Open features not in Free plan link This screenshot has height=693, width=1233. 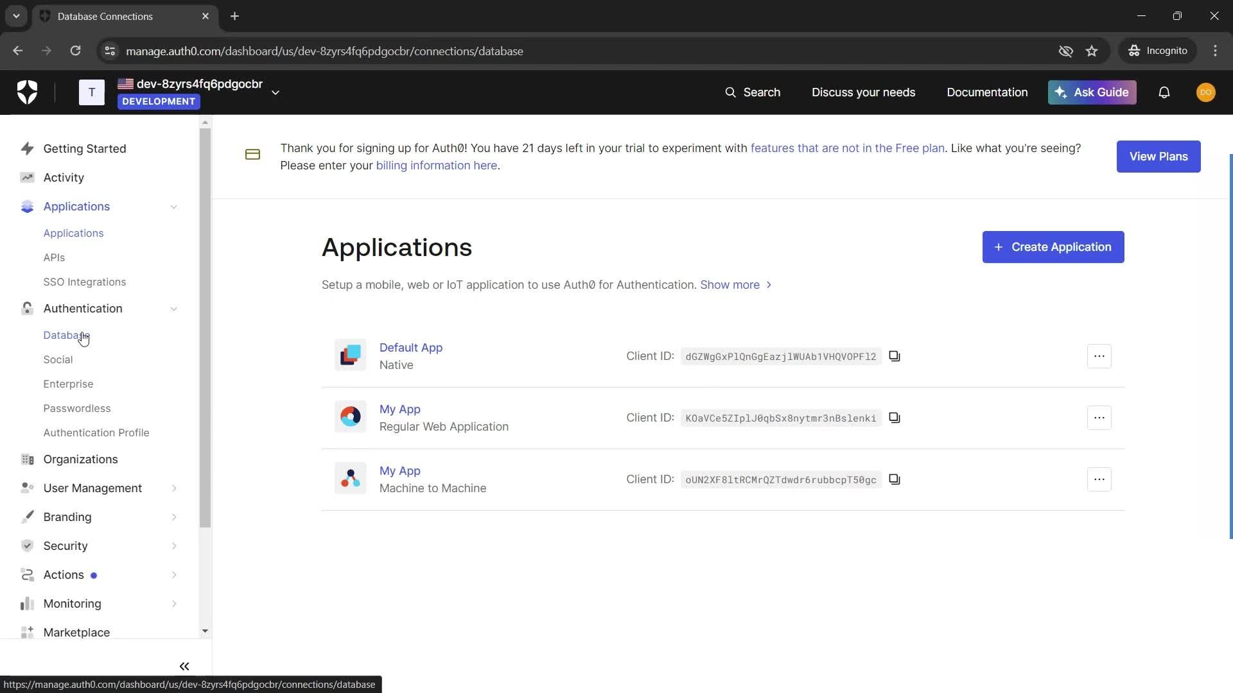[847, 148]
